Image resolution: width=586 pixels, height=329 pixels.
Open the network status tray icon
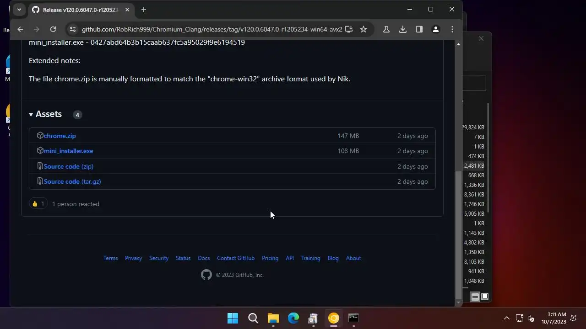[520, 318]
